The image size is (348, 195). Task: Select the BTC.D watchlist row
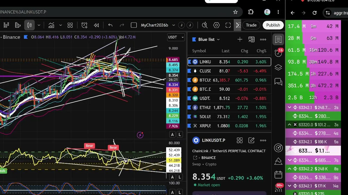(x=229, y=89)
